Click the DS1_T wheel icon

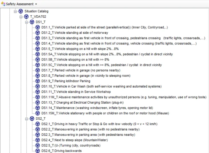(x=32, y=22)
